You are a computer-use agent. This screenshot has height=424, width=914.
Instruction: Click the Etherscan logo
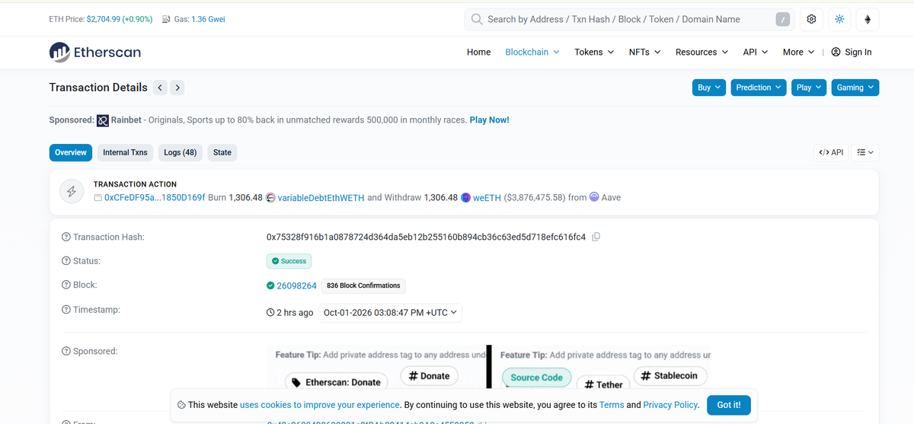tap(95, 52)
